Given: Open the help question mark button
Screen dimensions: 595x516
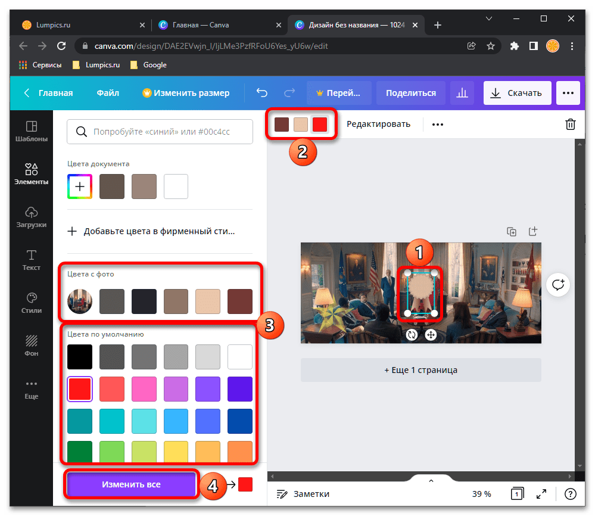Looking at the screenshot, I should 571,494.
